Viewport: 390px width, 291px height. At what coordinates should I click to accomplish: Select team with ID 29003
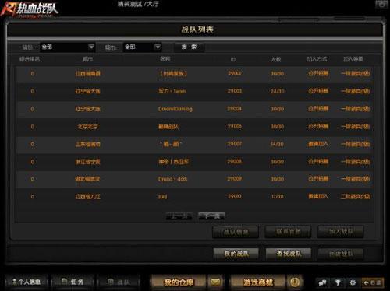195,91
